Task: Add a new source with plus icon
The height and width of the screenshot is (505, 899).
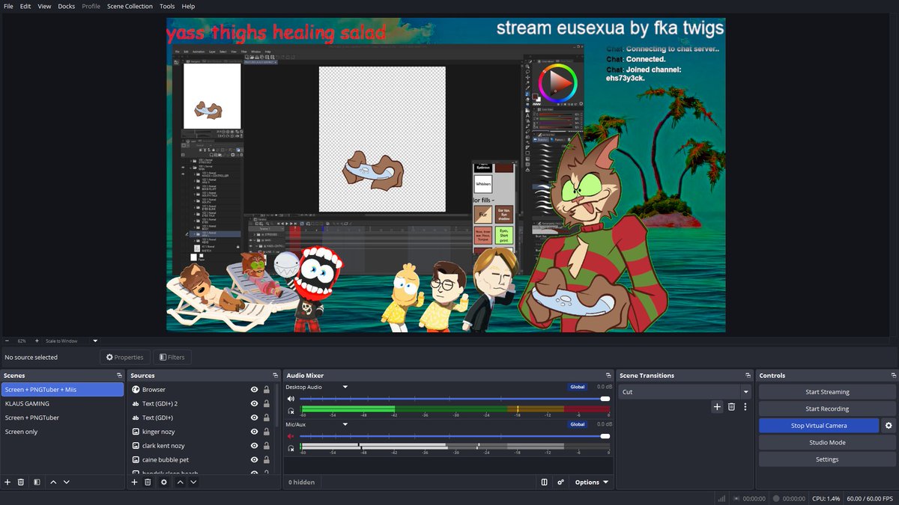Action: point(134,483)
